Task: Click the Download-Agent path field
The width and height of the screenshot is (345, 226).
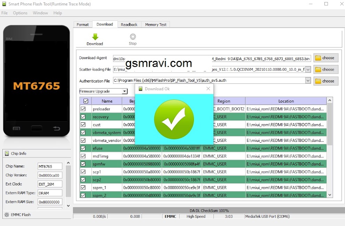Action: click(x=212, y=58)
